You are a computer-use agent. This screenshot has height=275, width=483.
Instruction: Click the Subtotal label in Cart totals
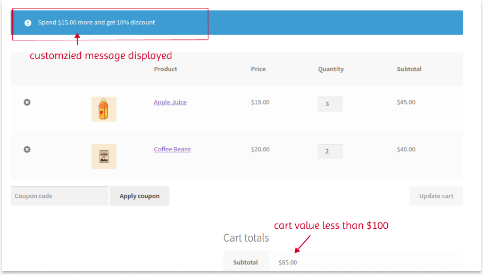point(246,262)
